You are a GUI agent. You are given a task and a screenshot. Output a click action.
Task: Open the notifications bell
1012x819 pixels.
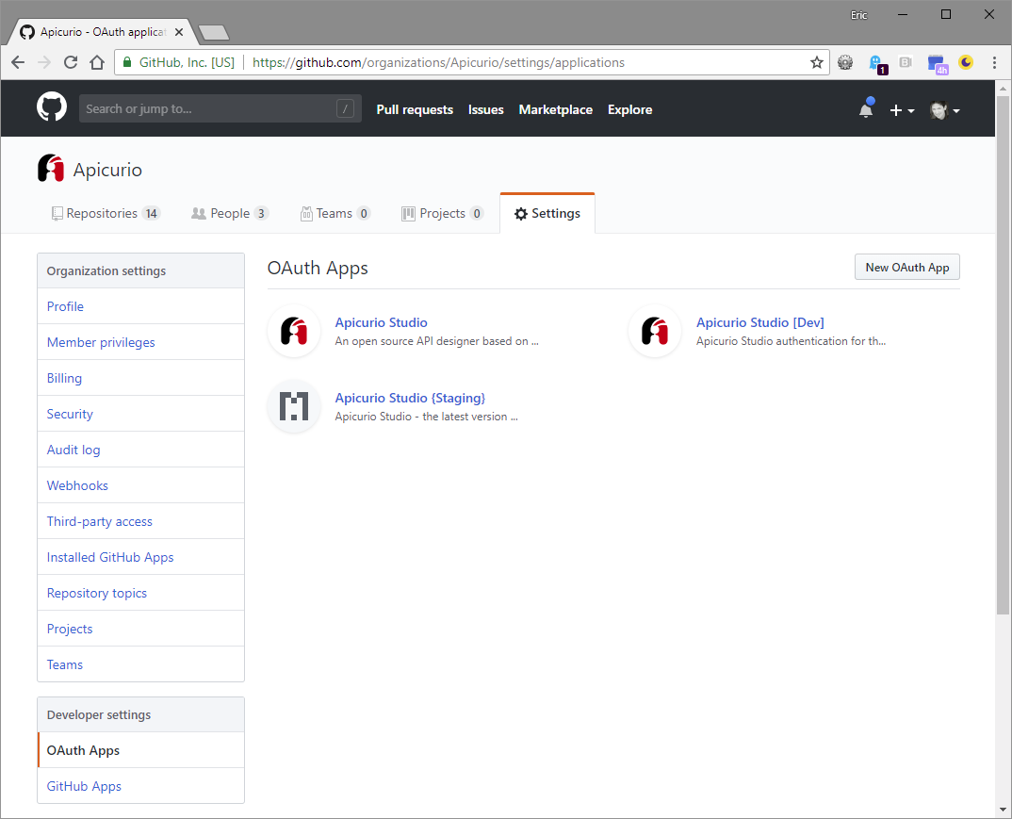coord(866,109)
